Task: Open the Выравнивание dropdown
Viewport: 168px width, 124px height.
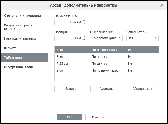Action: point(106,38)
